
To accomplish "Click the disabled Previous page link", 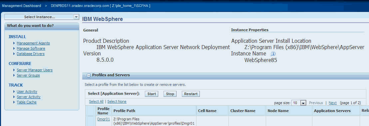I will [316, 103].
